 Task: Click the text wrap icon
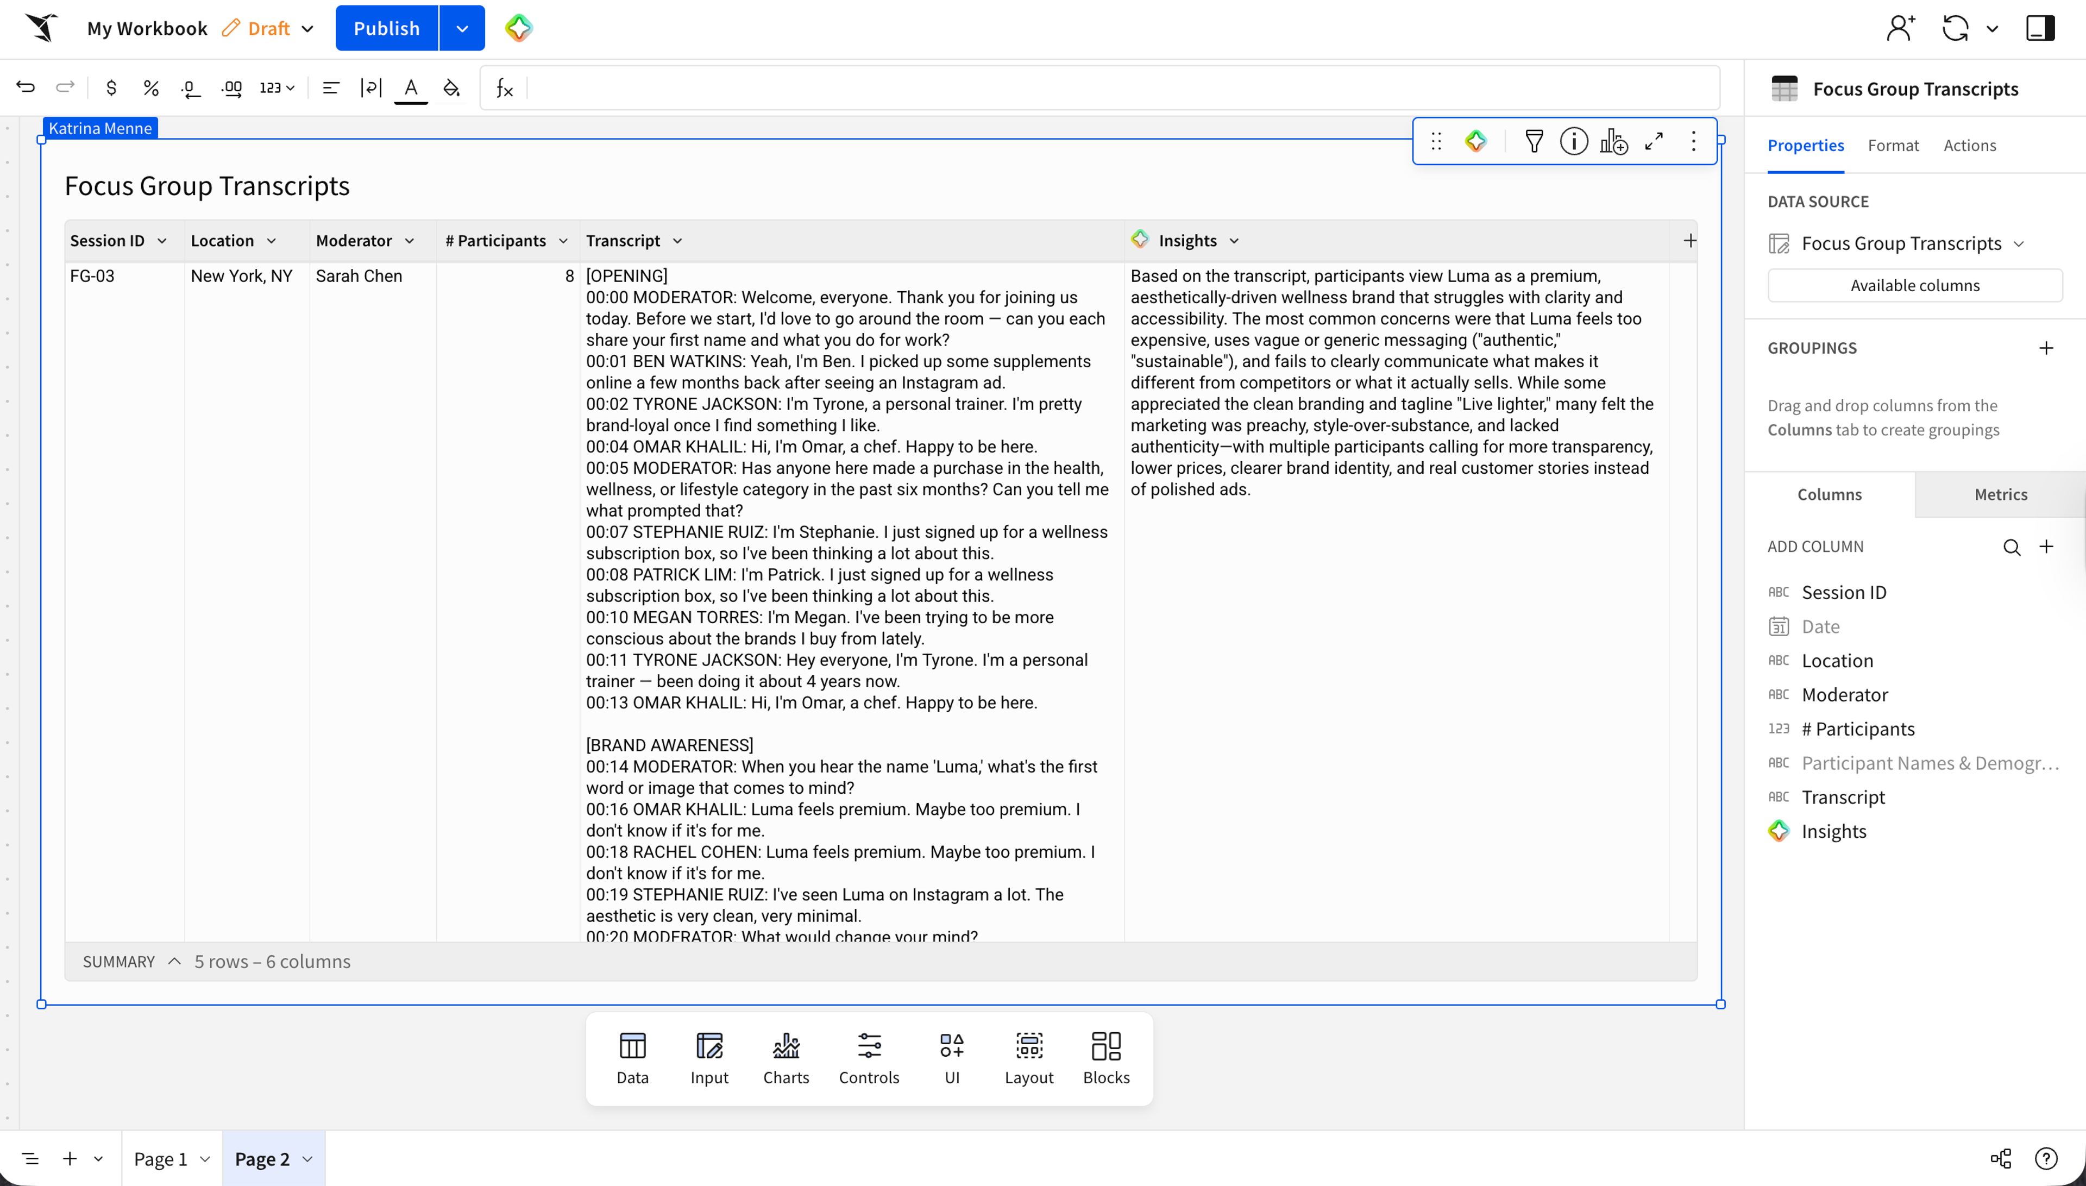371,87
